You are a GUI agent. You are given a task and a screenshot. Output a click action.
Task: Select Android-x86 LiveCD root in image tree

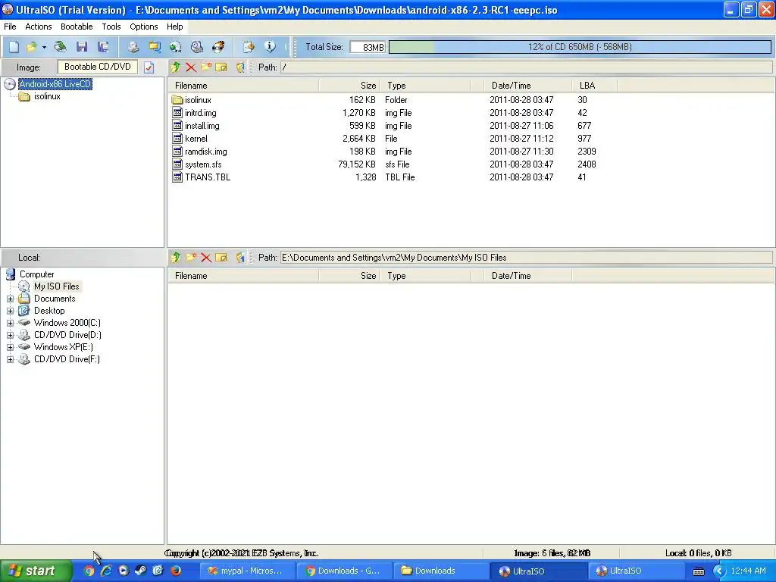(55, 84)
